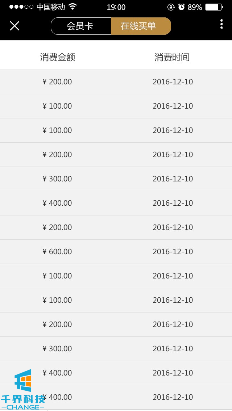Viewport: 232px width, 411px height.
Task: Tap the 89% battery percentage
Action: [x=195, y=7]
